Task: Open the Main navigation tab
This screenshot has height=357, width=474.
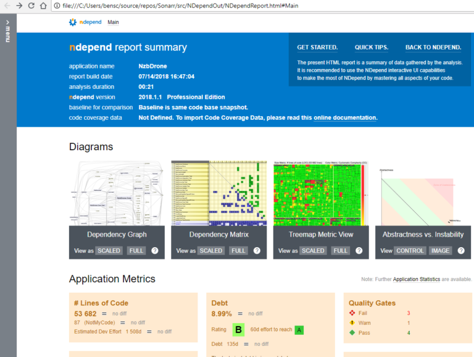Action: coord(113,22)
